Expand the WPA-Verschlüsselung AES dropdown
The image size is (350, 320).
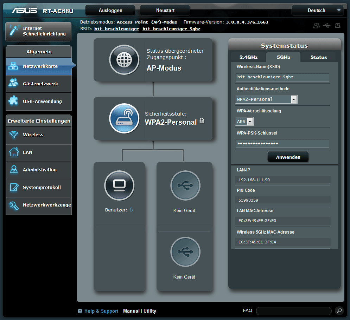(x=250, y=122)
